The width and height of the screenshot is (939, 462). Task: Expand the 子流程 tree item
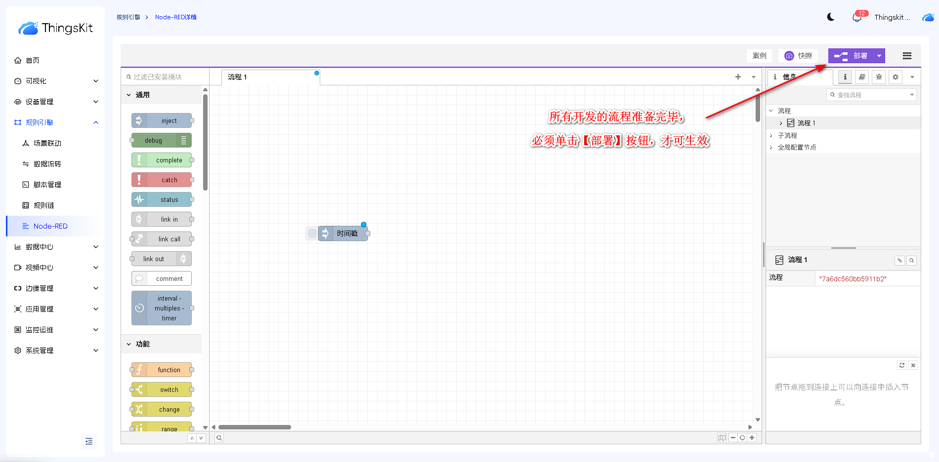click(x=771, y=135)
